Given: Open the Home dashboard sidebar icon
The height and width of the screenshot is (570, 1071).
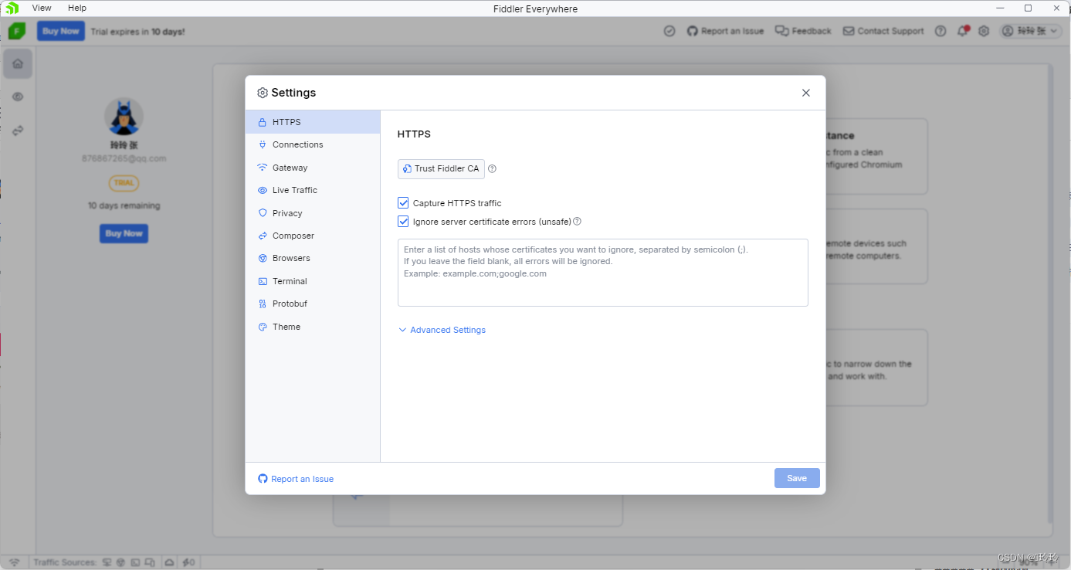Looking at the screenshot, I should pyautogui.click(x=18, y=63).
